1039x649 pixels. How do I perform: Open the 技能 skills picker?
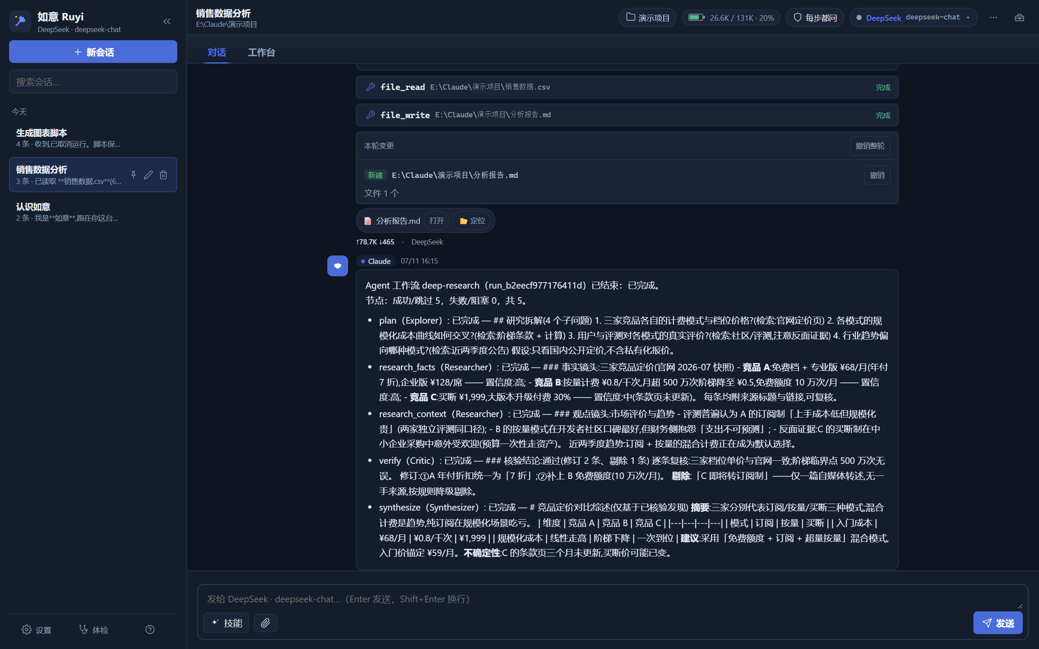226,623
